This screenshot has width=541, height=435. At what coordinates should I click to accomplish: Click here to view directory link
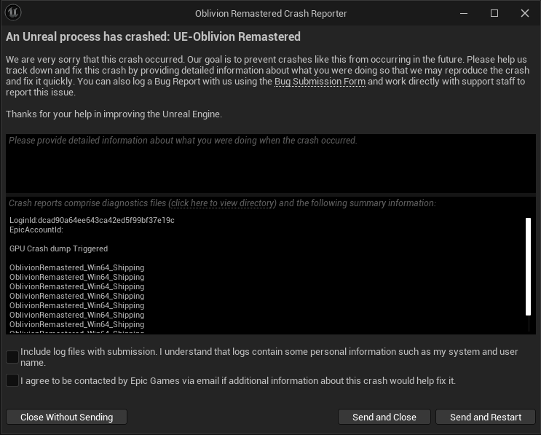click(223, 203)
